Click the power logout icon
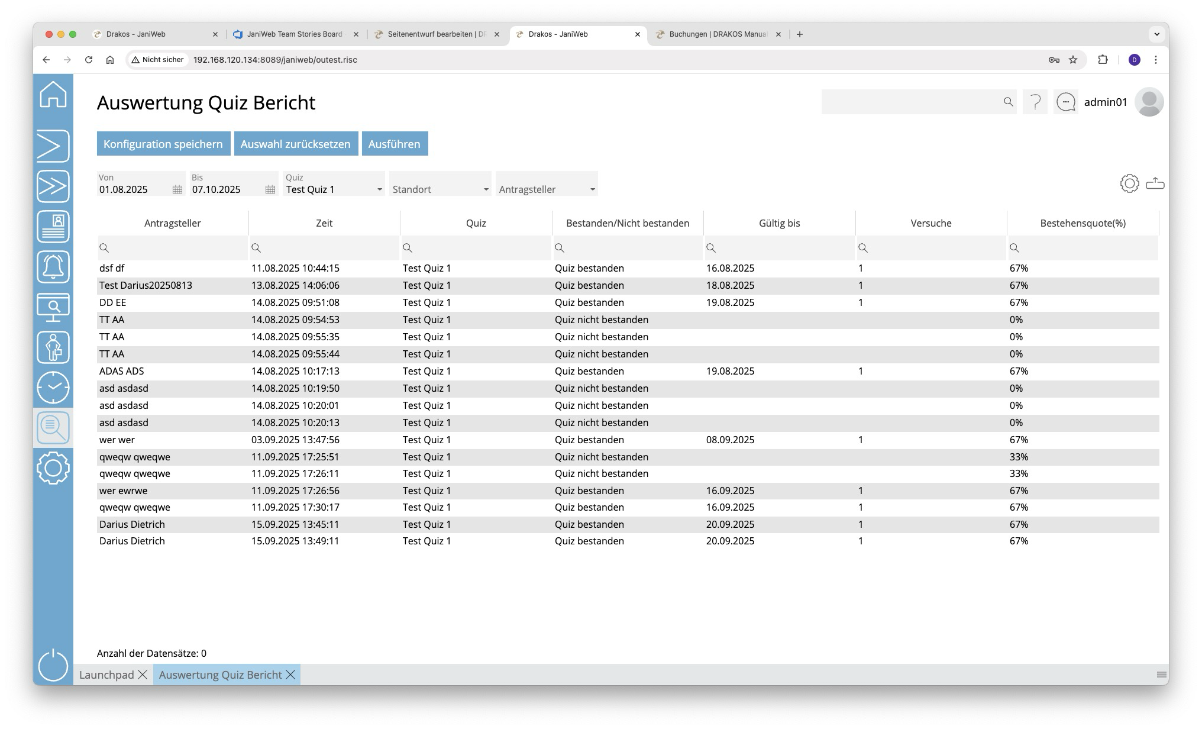 click(53, 665)
